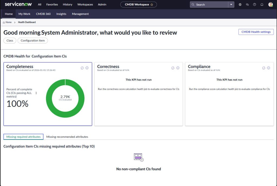Click the globe scope icon
The image size is (277, 186).
point(240,5)
